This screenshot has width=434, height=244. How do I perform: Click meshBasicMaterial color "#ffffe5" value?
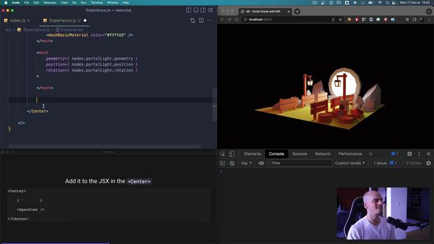coord(116,35)
